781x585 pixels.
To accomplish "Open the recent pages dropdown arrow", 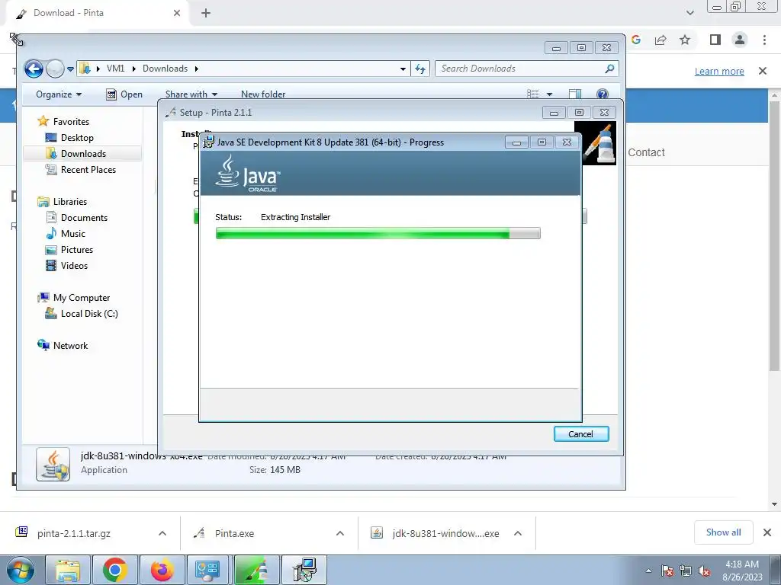I will click(70, 69).
